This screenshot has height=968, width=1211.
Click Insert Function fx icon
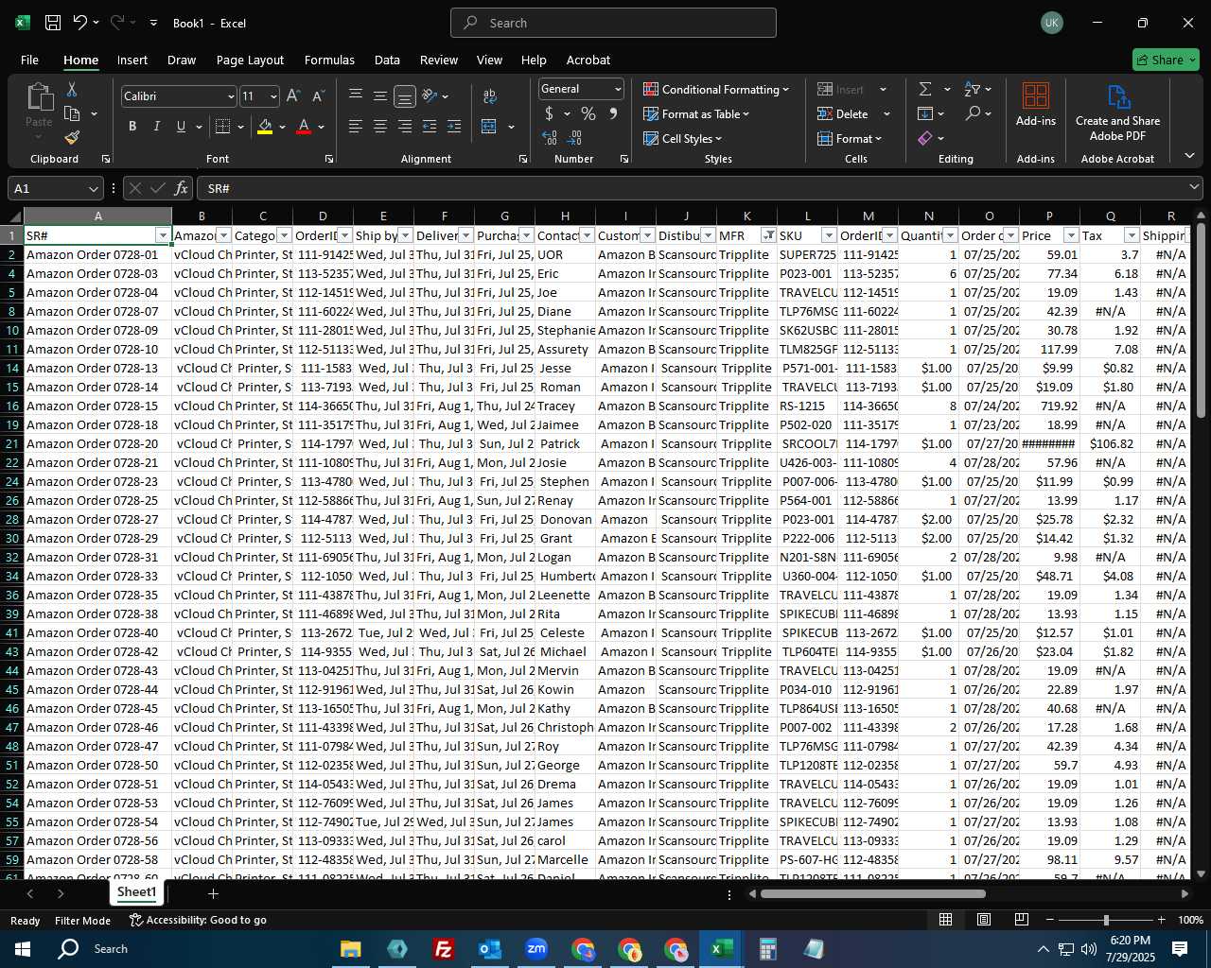click(x=182, y=188)
